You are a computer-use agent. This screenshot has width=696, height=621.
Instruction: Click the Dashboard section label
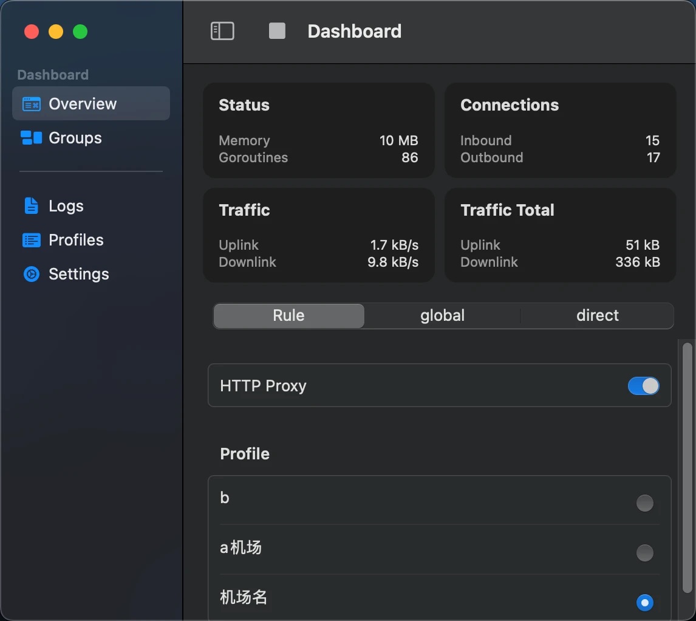[52, 74]
